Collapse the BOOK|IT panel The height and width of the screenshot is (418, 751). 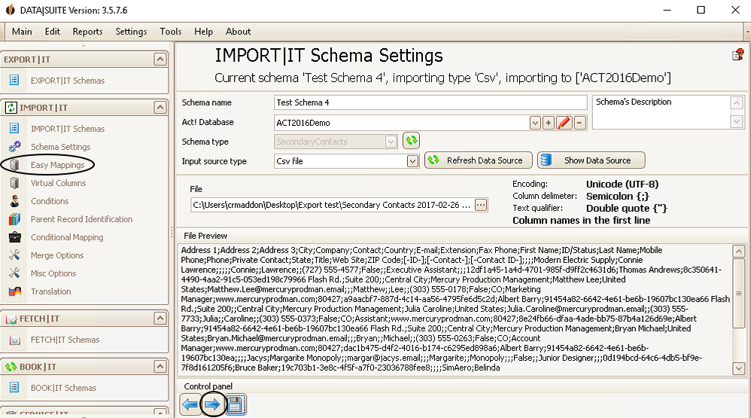point(160,367)
